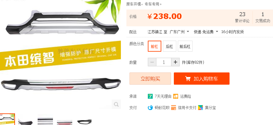Choose the 前后杠 option
Screen dimensions: 273x125
[185, 46]
